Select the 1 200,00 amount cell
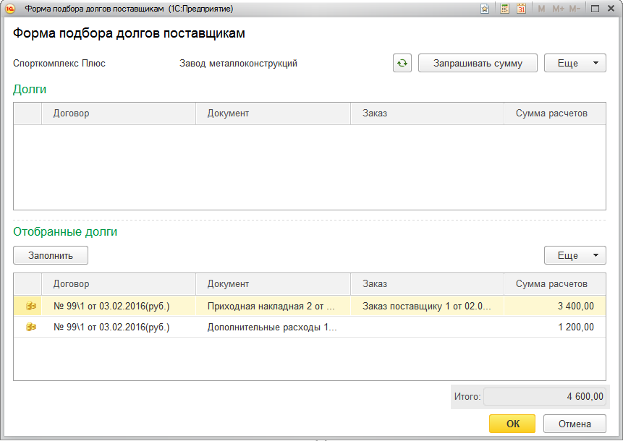The image size is (623, 441). pyautogui.click(x=555, y=327)
